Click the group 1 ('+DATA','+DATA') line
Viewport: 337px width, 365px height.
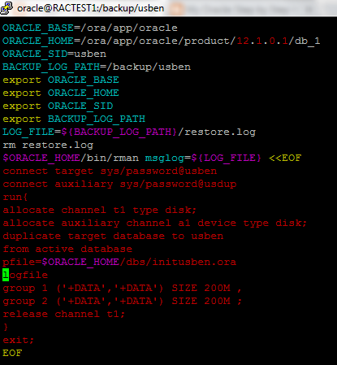pos(122,288)
